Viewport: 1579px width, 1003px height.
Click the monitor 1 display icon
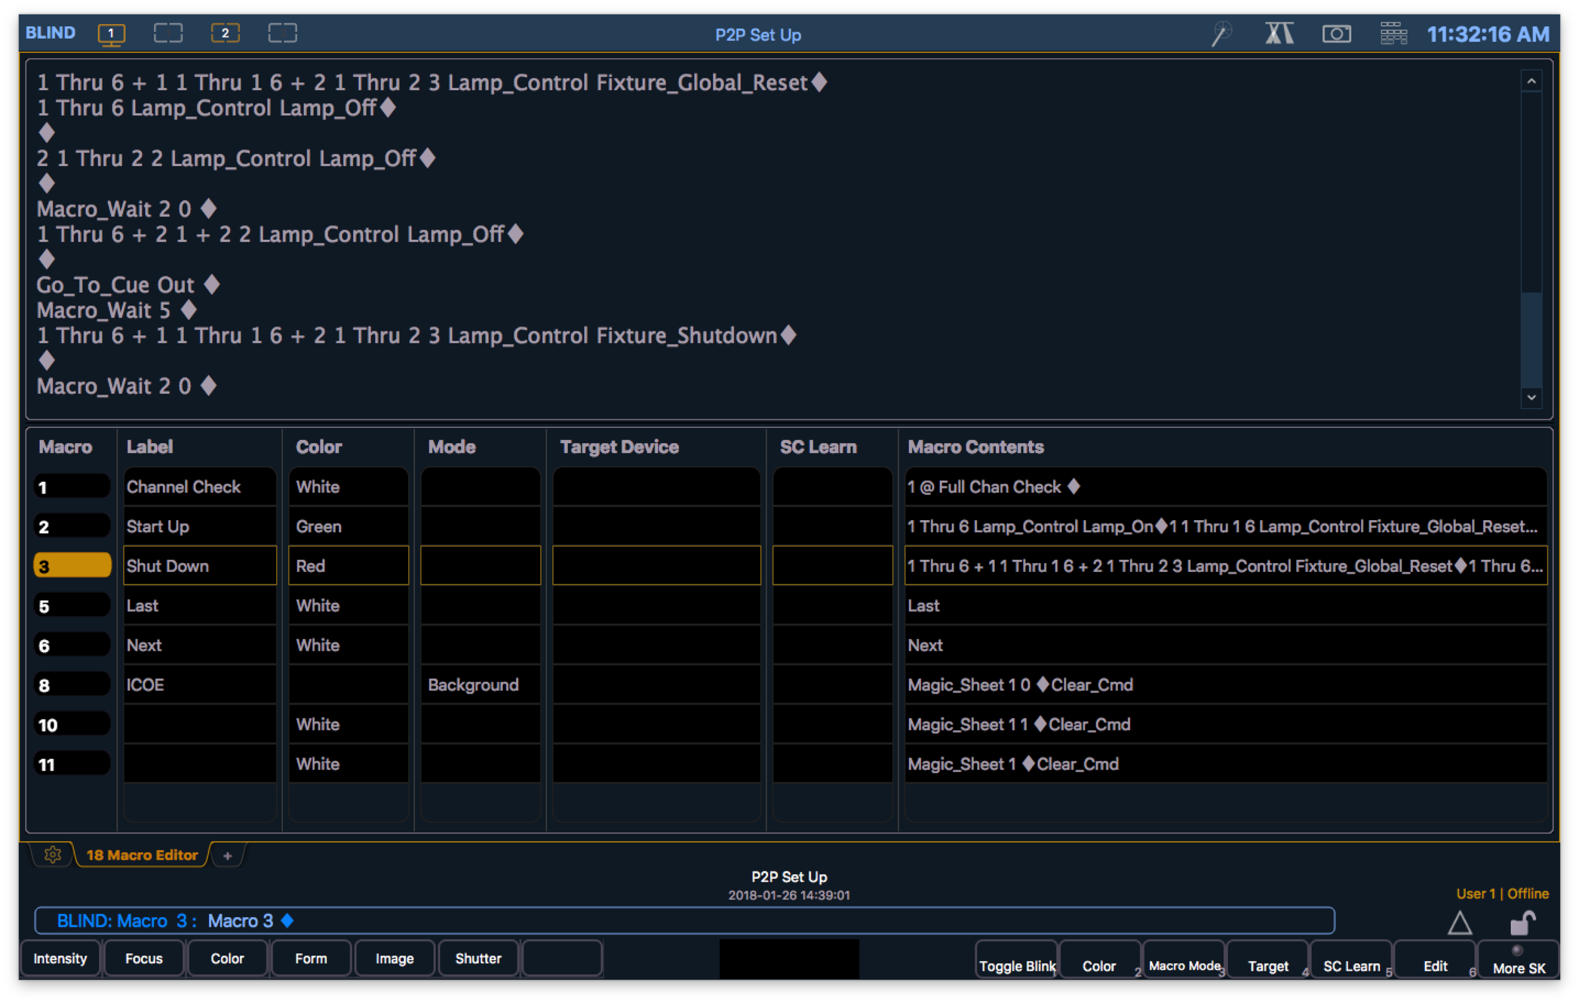pos(111,33)
